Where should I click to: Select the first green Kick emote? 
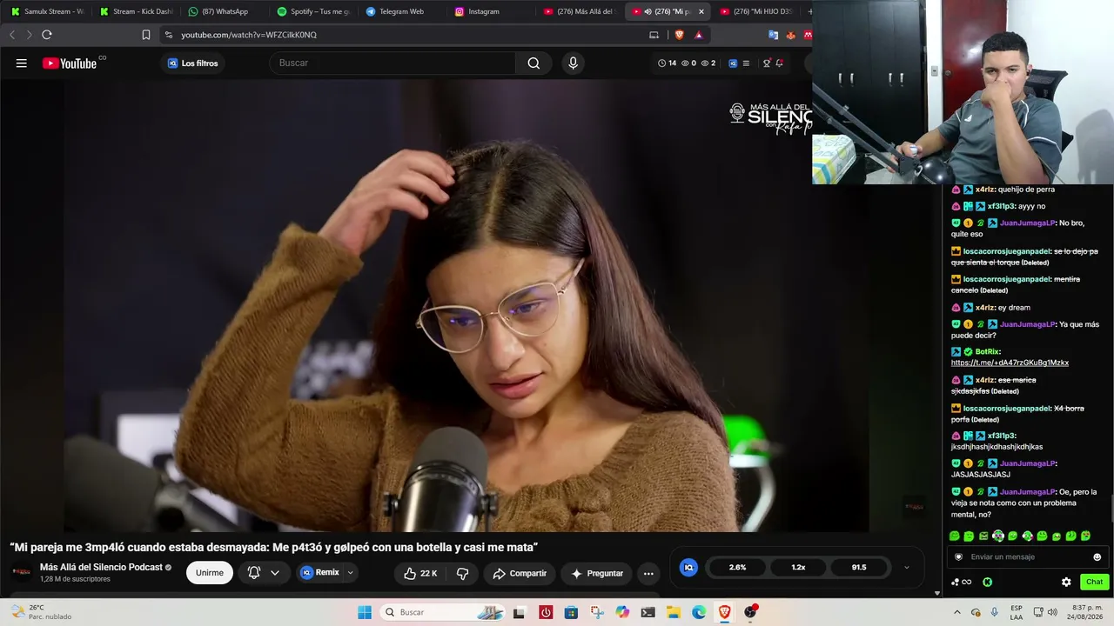(x=955, y=536)
